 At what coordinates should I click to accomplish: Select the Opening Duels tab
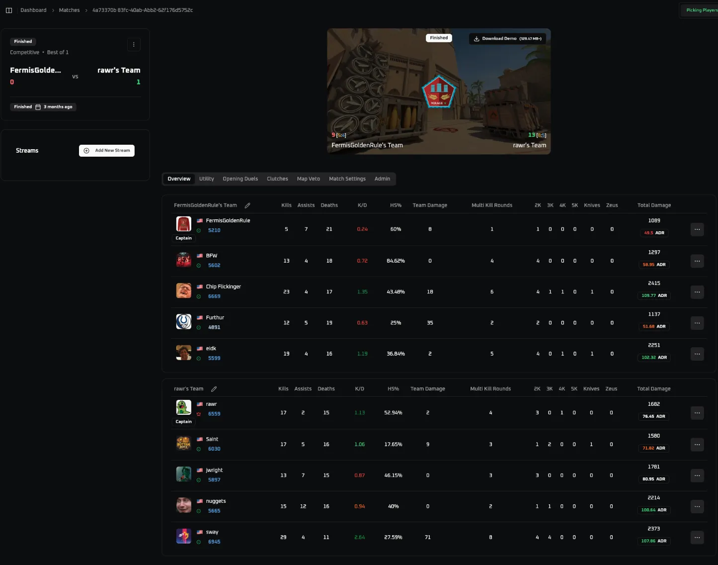pyautogui.click(x=240, y=179)
